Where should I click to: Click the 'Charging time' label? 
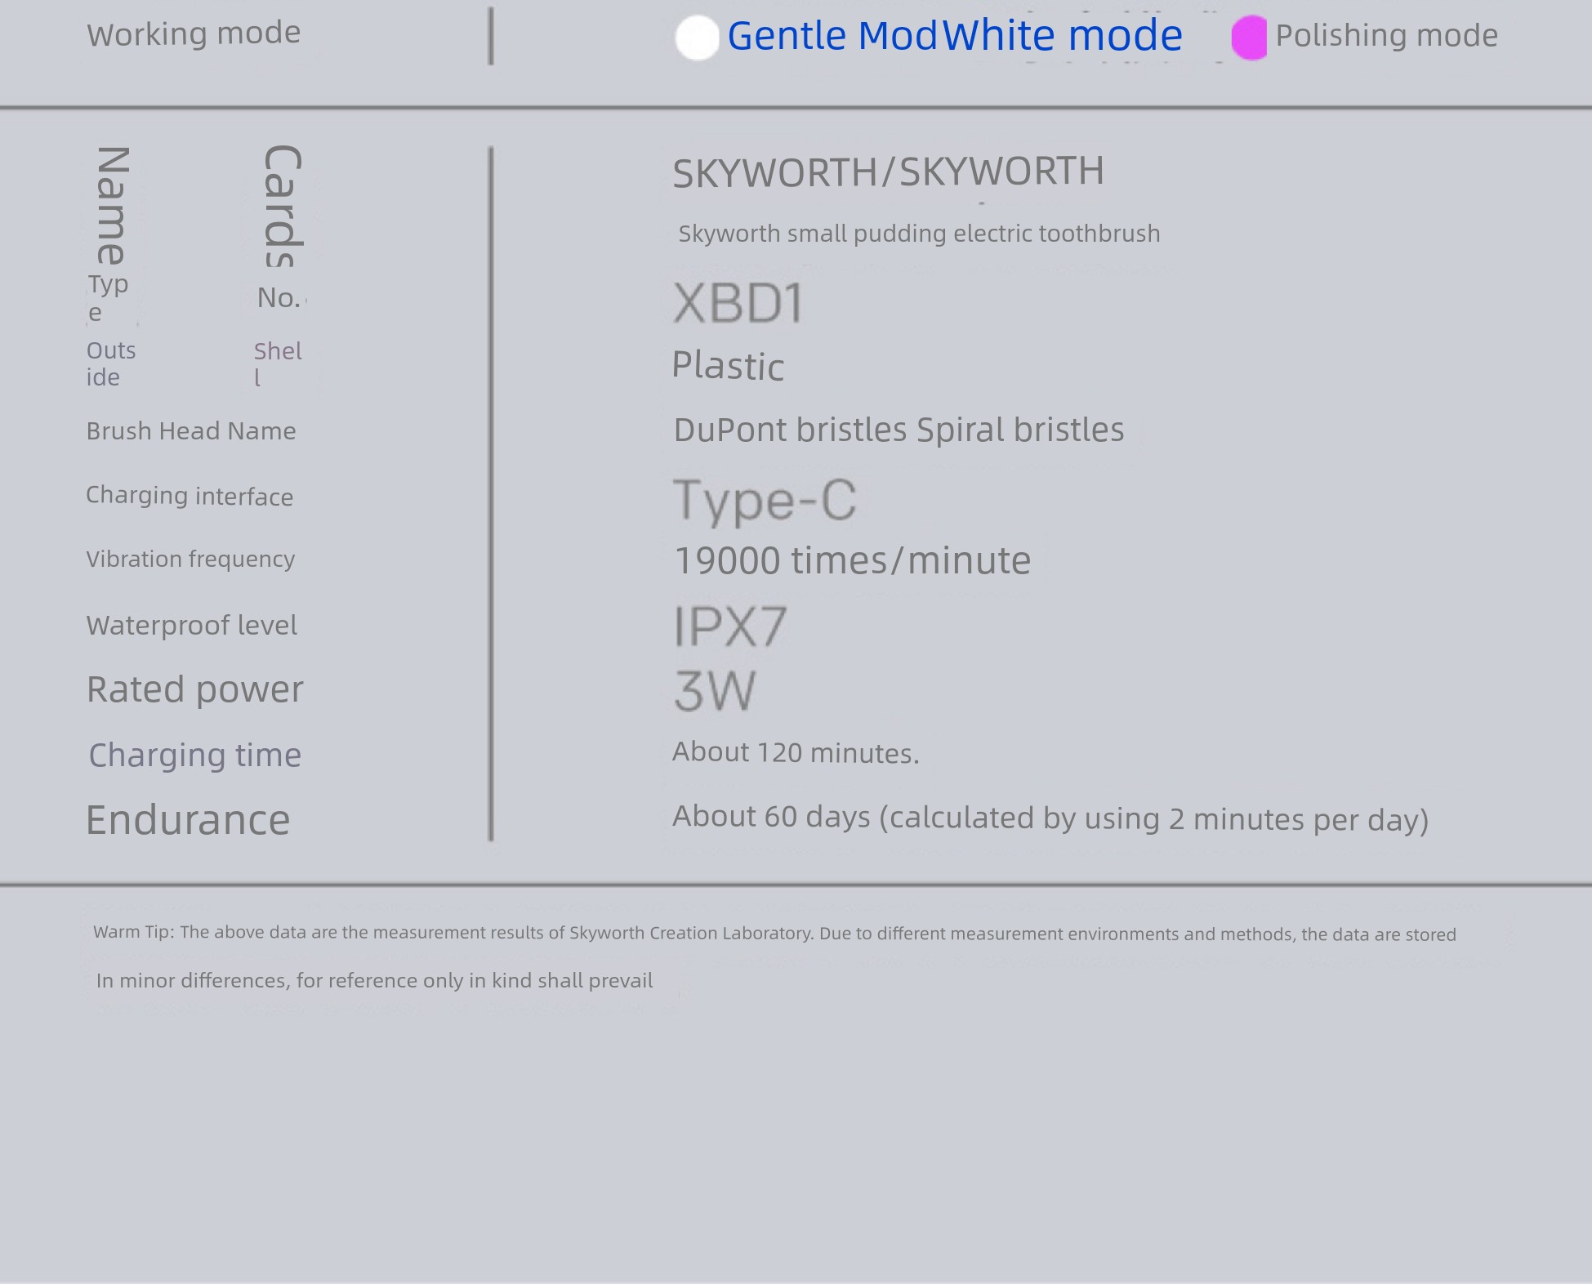[194, 756]
